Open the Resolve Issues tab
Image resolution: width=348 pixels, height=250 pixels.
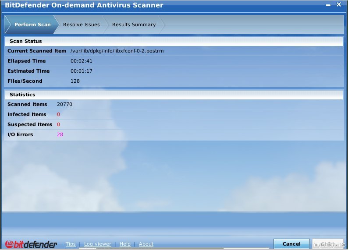click(x=81, y=25)
